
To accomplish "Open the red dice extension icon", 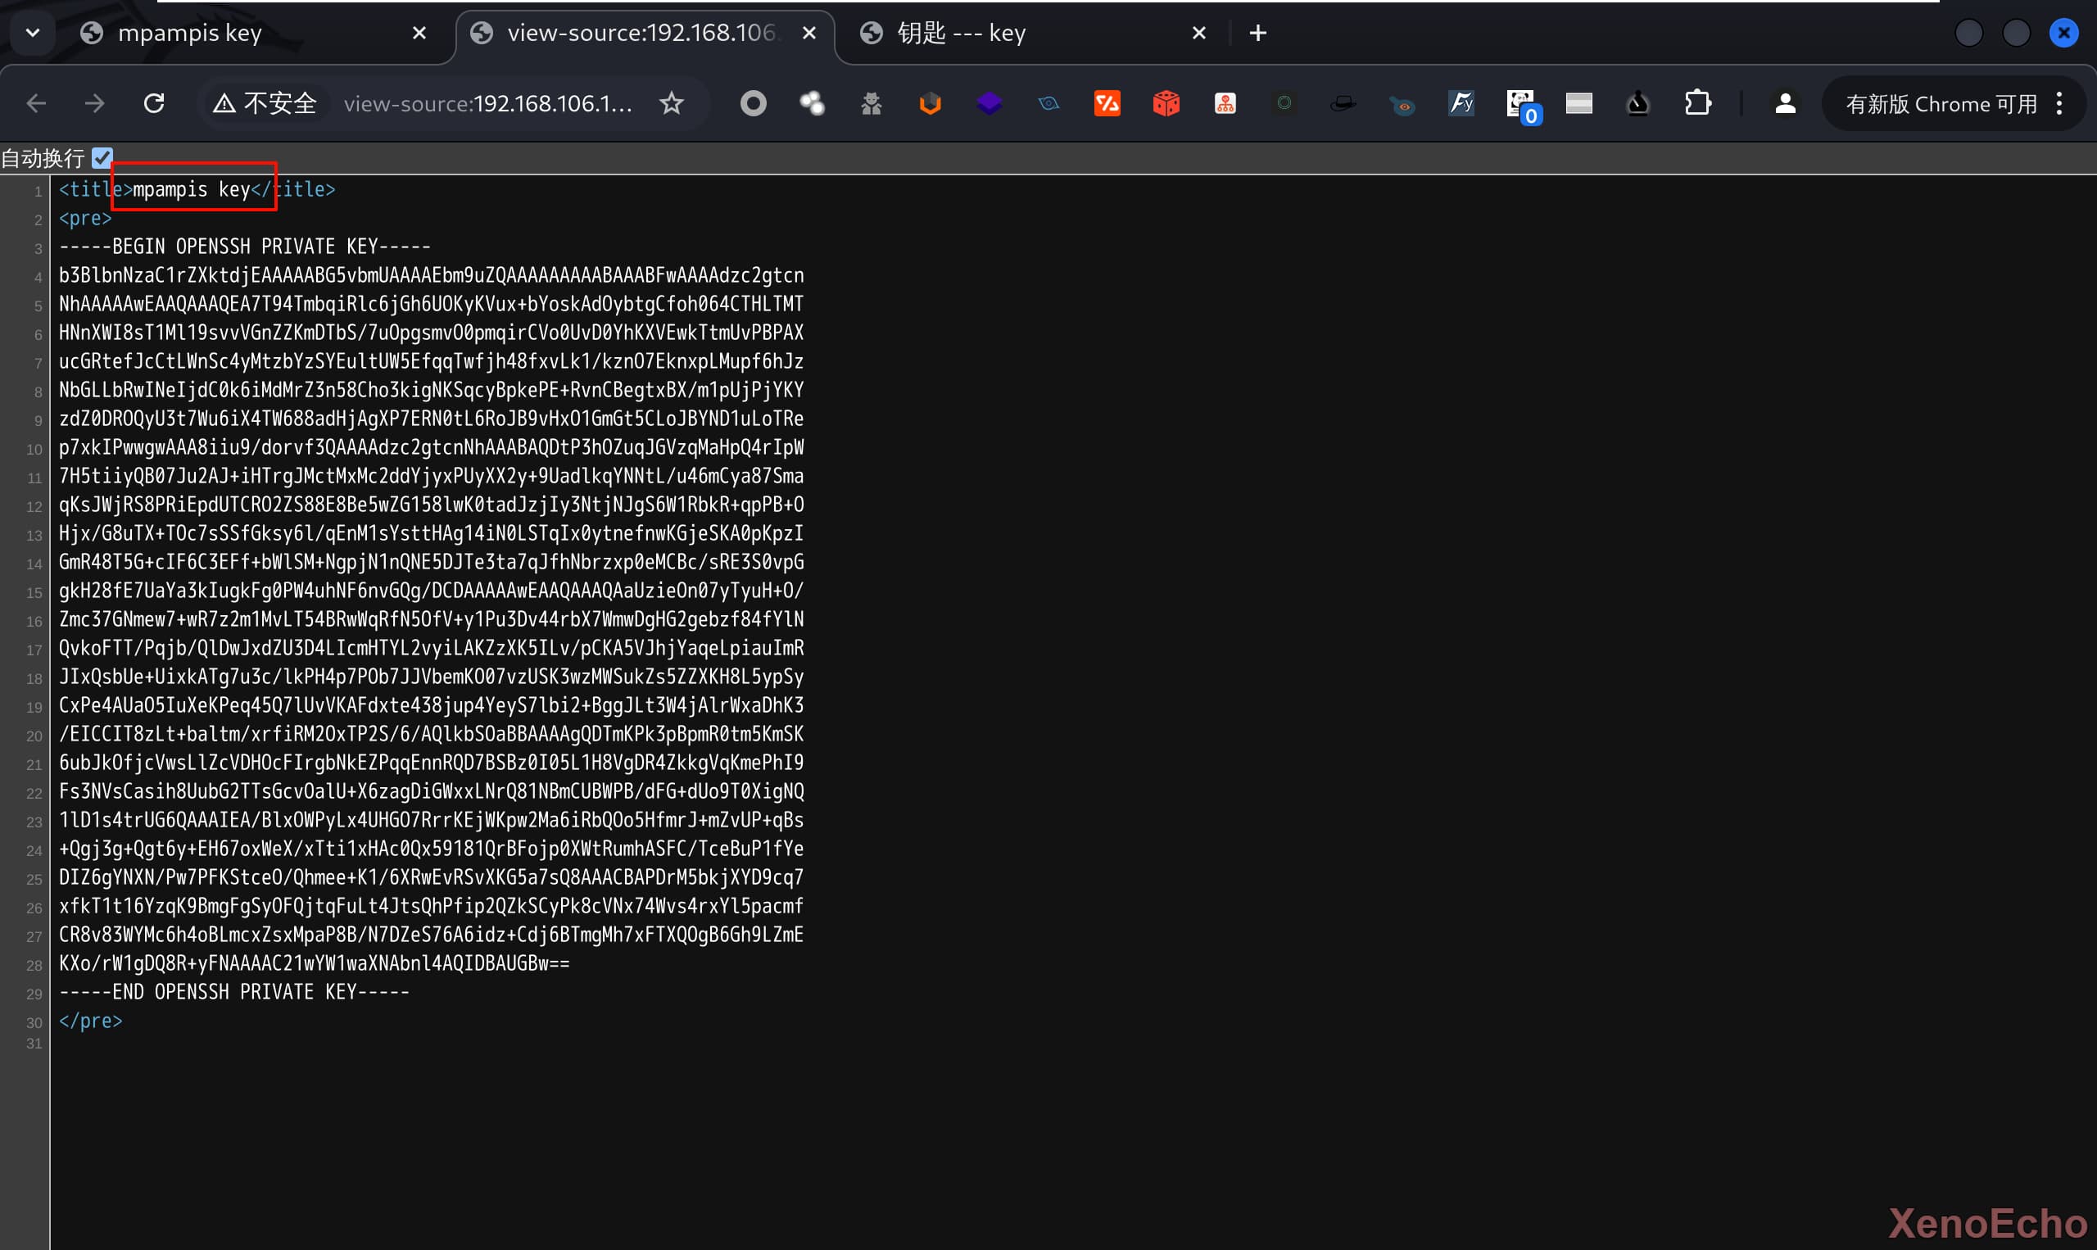I will [x=1166, y=103].
